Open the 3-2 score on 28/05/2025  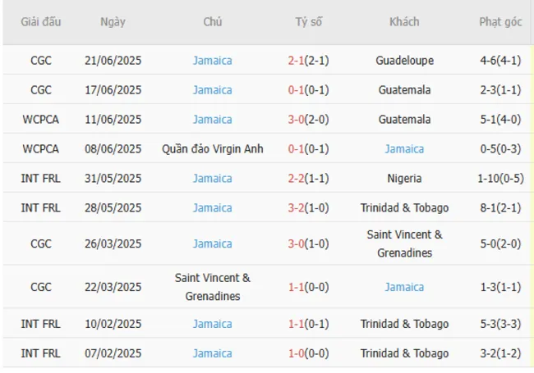coord(297,208)
